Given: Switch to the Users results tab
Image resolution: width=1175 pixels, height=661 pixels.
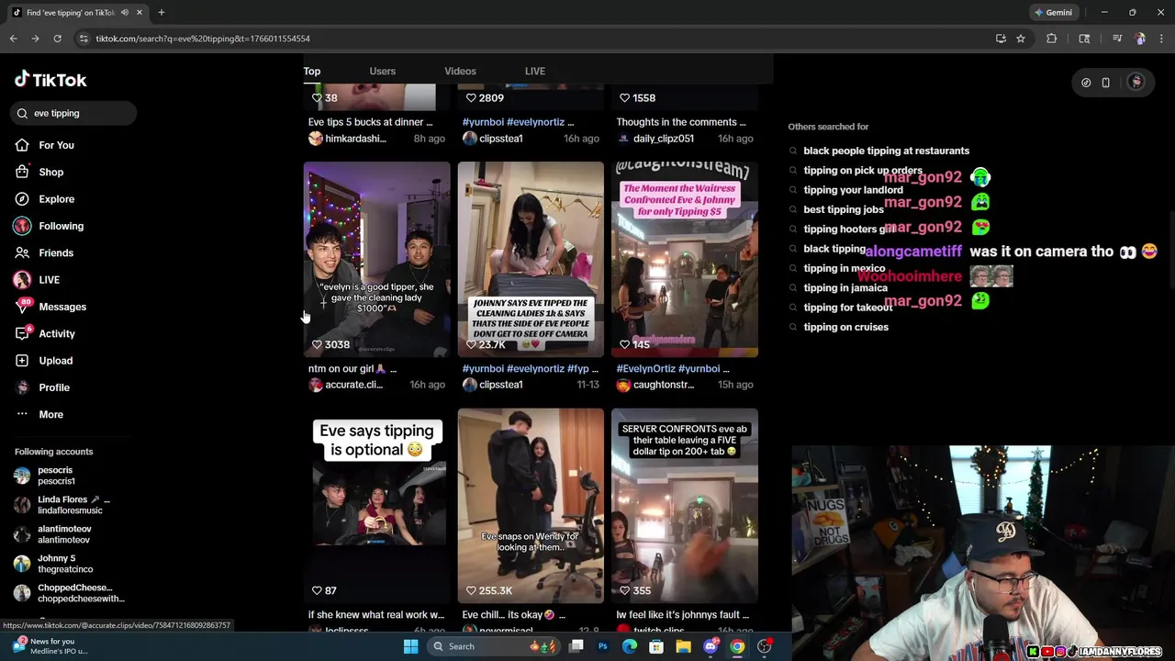Looking at the screenshot, I should tap(383, 71).
